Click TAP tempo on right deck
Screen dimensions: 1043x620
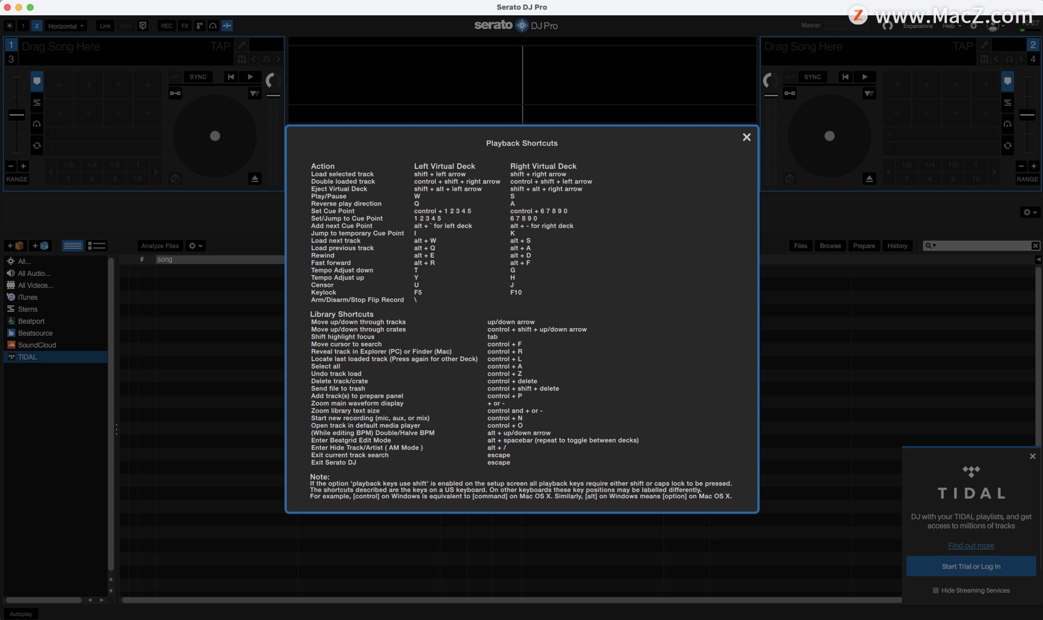pyautogui.click(x=963, y=46)
